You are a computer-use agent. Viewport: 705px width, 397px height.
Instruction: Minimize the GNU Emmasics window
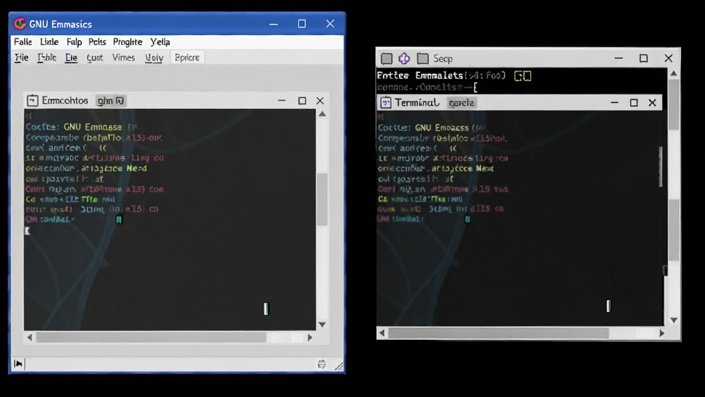[x=274, y=24]
